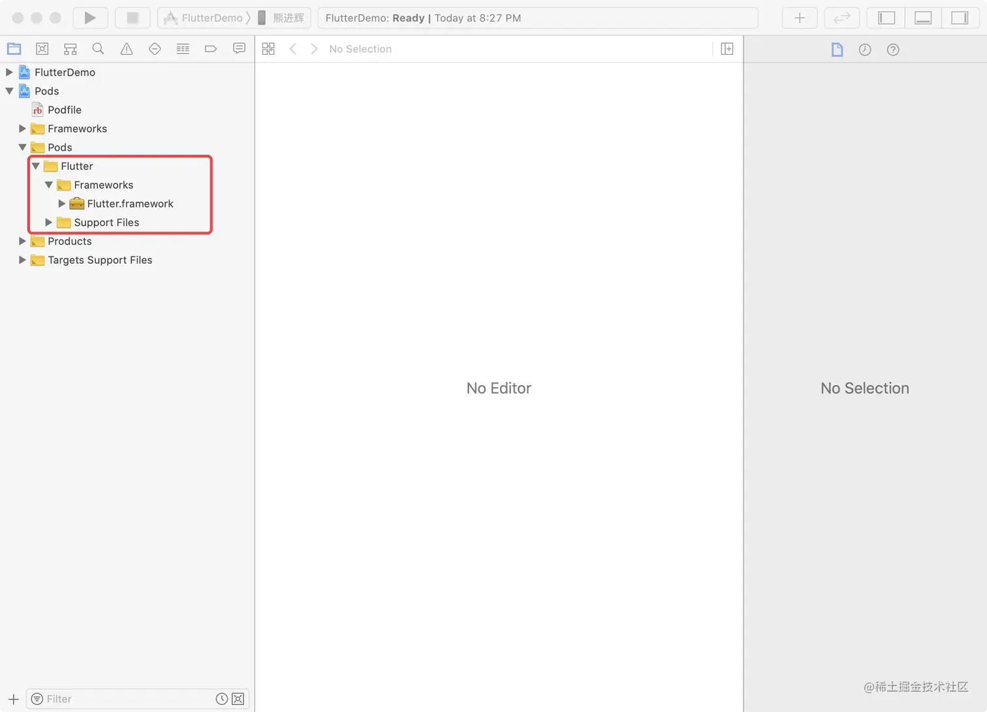This screenshot has width=987, height=712.
Task: Click the No Selection jump bar
Action: coord(360,49)
